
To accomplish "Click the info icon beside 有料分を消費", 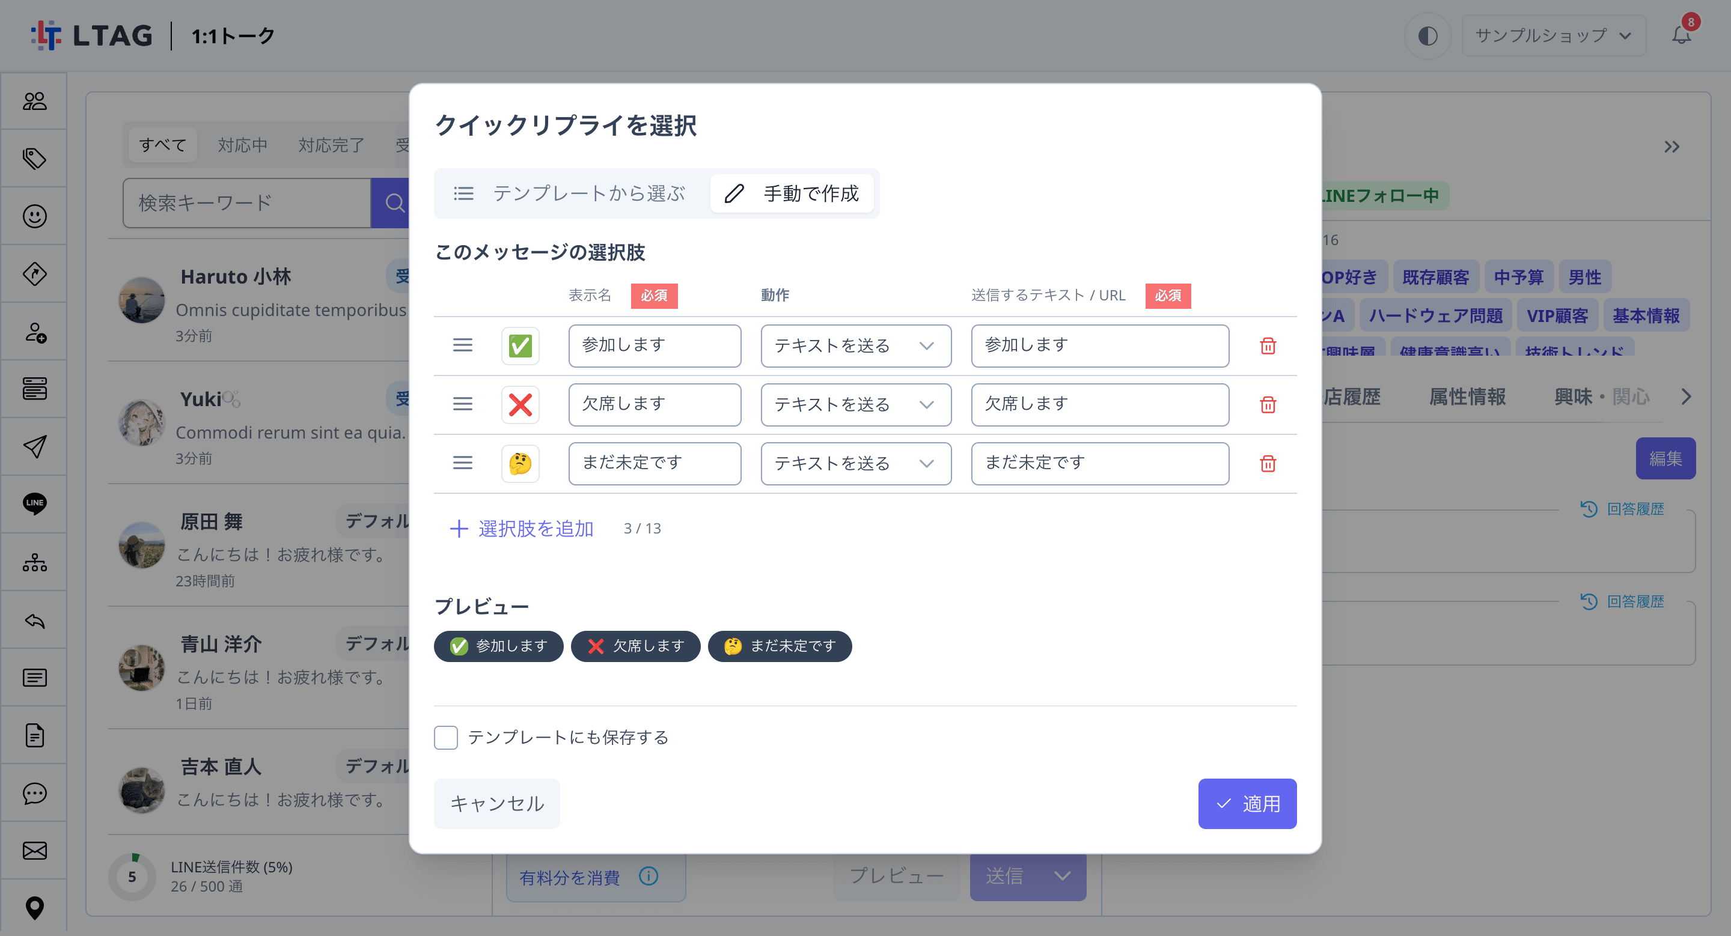I will tap(649, 875).
